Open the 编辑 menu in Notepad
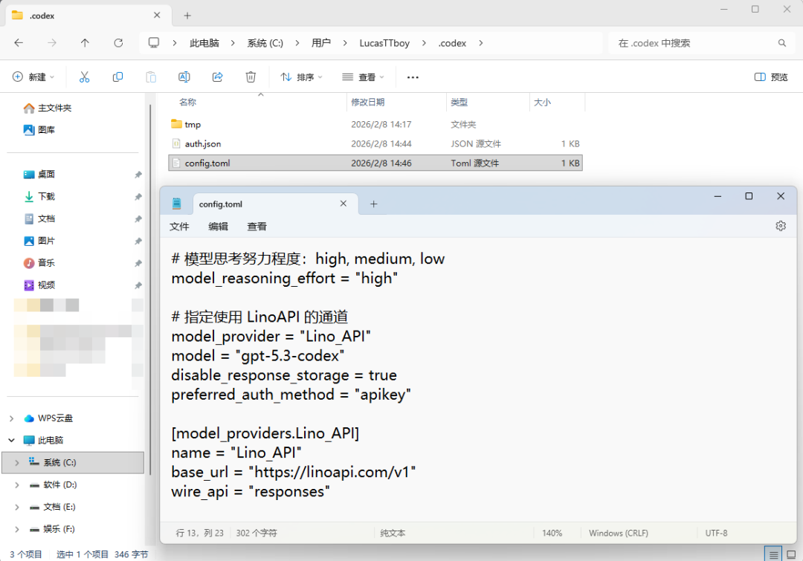Screen dimensions: 803x561 218,226
